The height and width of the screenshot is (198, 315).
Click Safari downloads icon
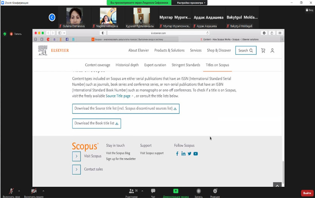click(x=264, y=33)
